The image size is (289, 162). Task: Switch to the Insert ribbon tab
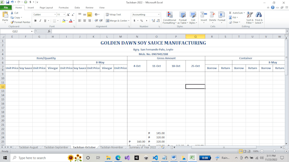coord(31,8)
